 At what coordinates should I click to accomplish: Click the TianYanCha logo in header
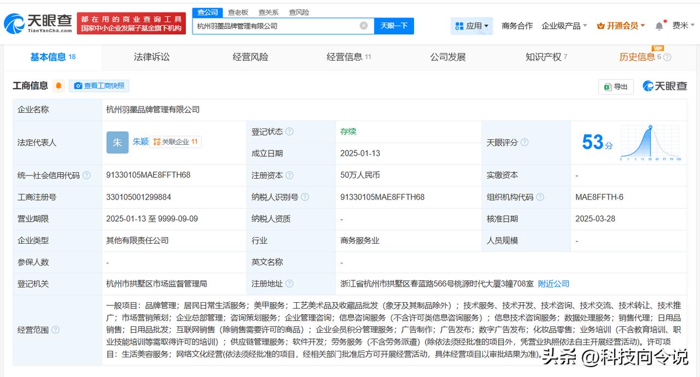pos(38,23)
